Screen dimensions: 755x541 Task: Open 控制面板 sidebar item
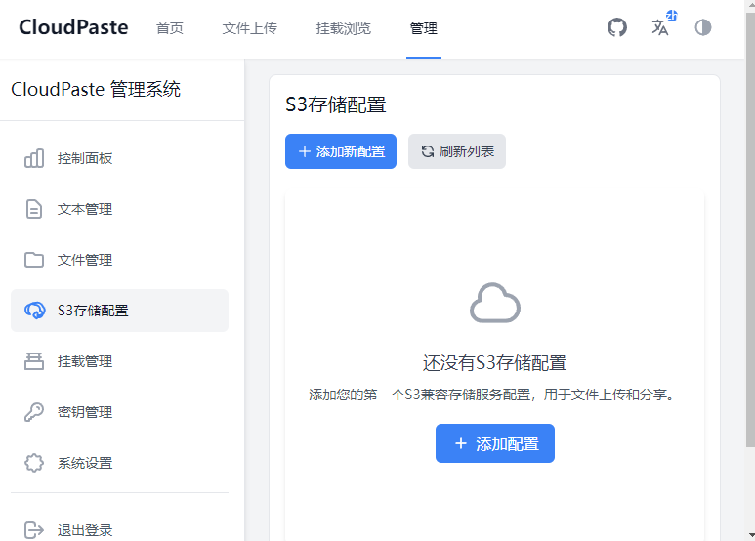tap(119, 158)
